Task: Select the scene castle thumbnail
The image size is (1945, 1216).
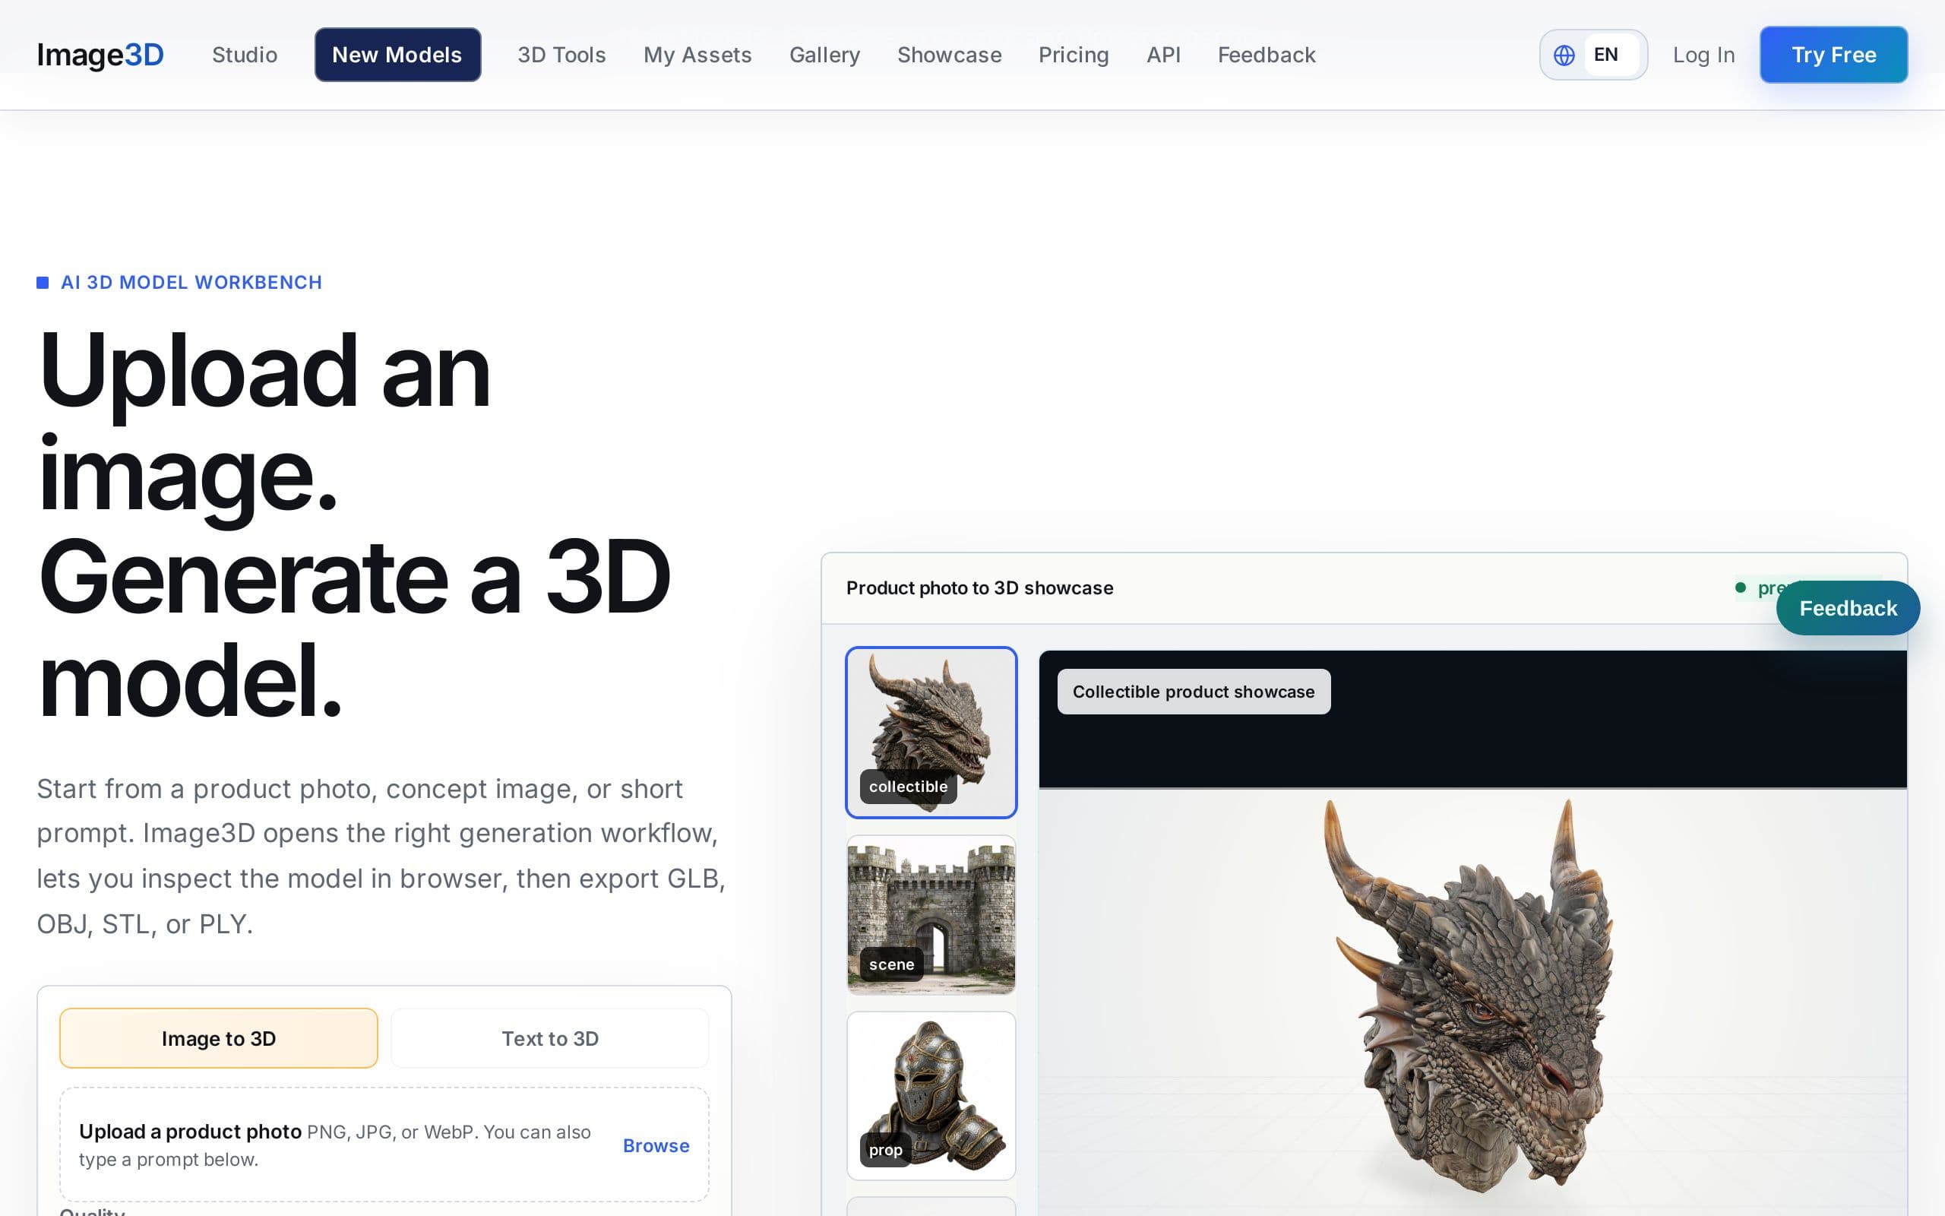Action: tap(931, 914)
